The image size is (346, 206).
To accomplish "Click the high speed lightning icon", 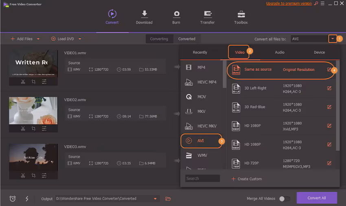I will click(x=27, y=199).
